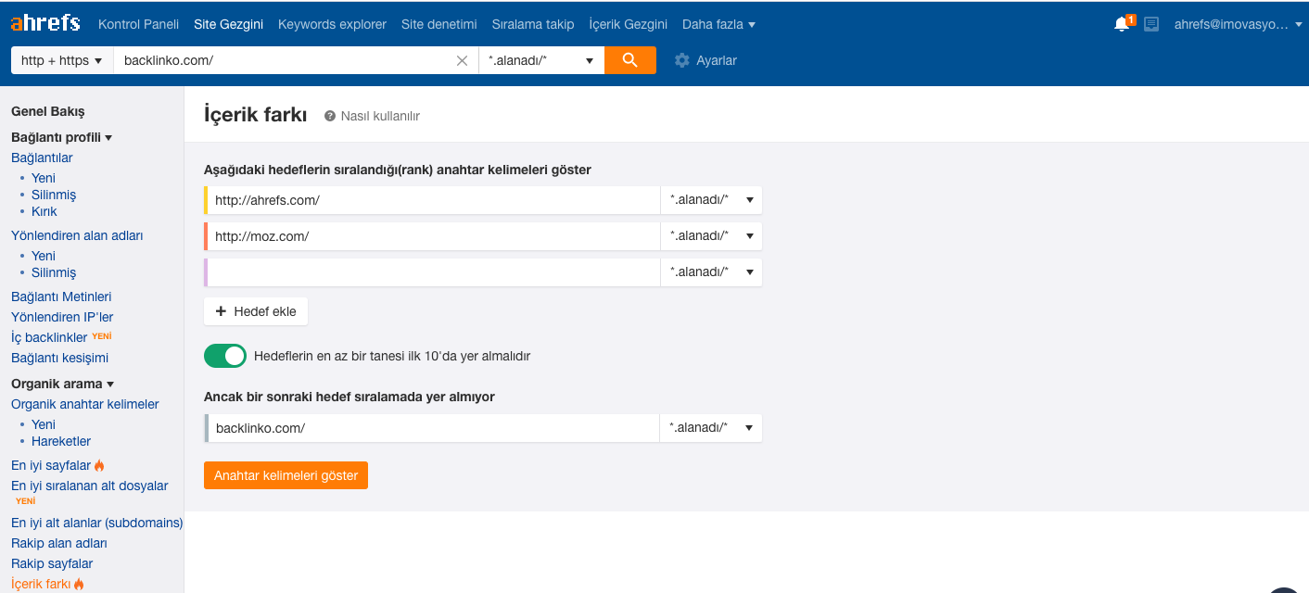Image resolution: width=1309 pixels, height=593 pixels.
Task: Click the ahrefs logo
Action: tap(45, 23)
